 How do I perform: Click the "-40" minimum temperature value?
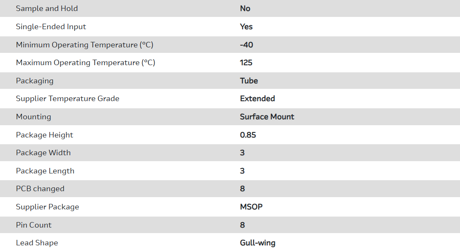[x=246, y=45]
